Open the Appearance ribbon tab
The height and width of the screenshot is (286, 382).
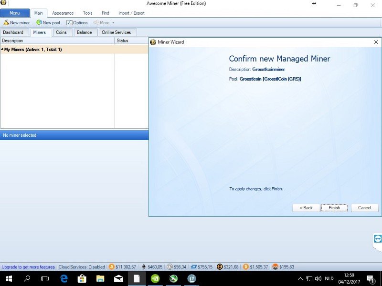click(63, 13)
